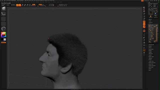Click the Draw Size slider

click(x=51, y=5)
